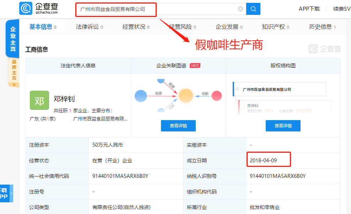The width and height of the screenshot is (351, 214).
Task: Click the 注册资本 label cell
Action: point(57,145)
